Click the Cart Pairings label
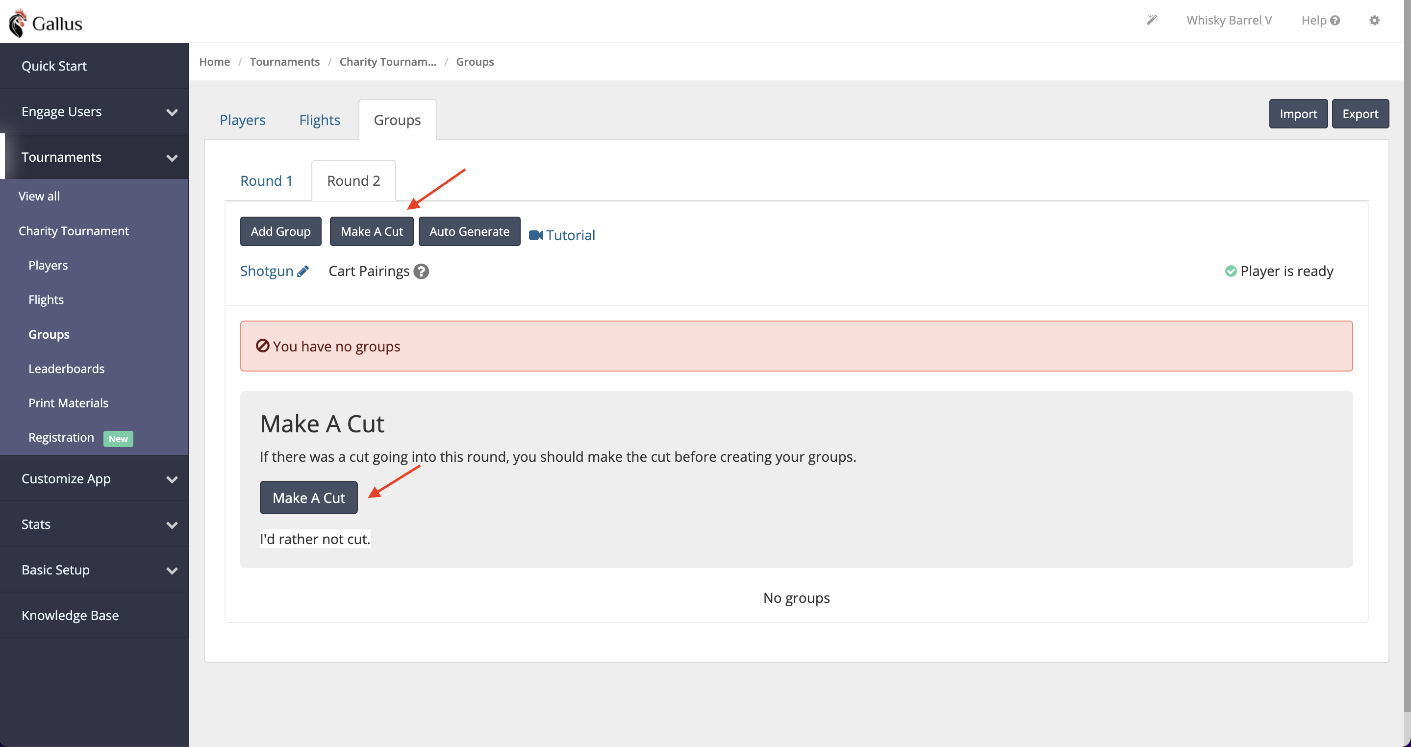The height and width of the screenshot is (747, 1411). (x=369, y=271)
